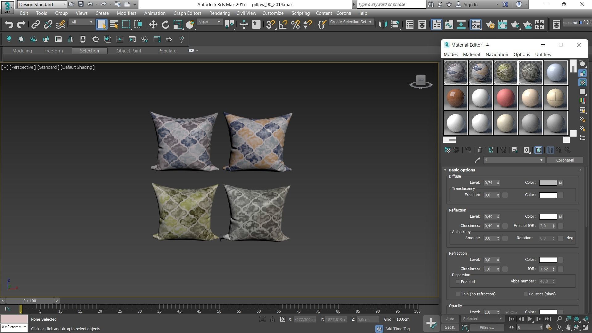This screenshot has height=333, width=592.
Task: Open the Align tool
Action: [x=395, y=25]
